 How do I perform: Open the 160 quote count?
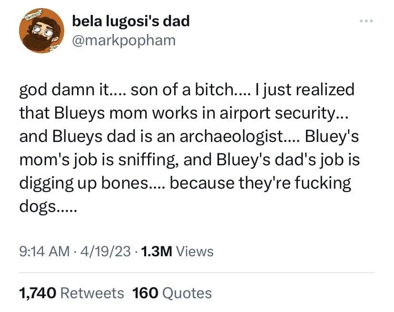tap(145, 293)
